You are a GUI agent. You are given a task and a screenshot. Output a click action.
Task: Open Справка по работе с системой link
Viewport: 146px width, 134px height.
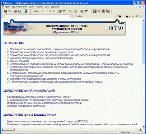coord(26,106)
